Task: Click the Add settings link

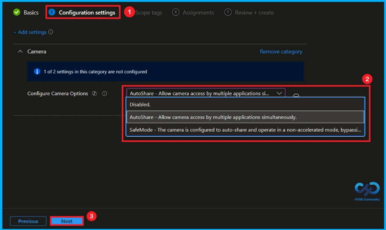Action: 30,32
